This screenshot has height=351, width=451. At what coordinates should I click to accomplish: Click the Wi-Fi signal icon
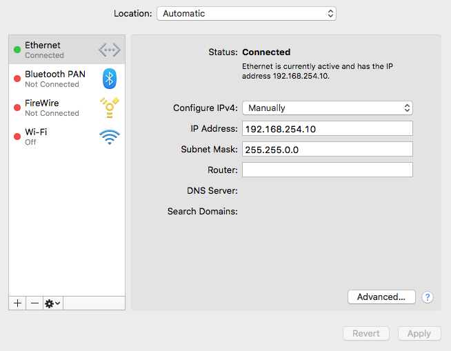(109, 137)
